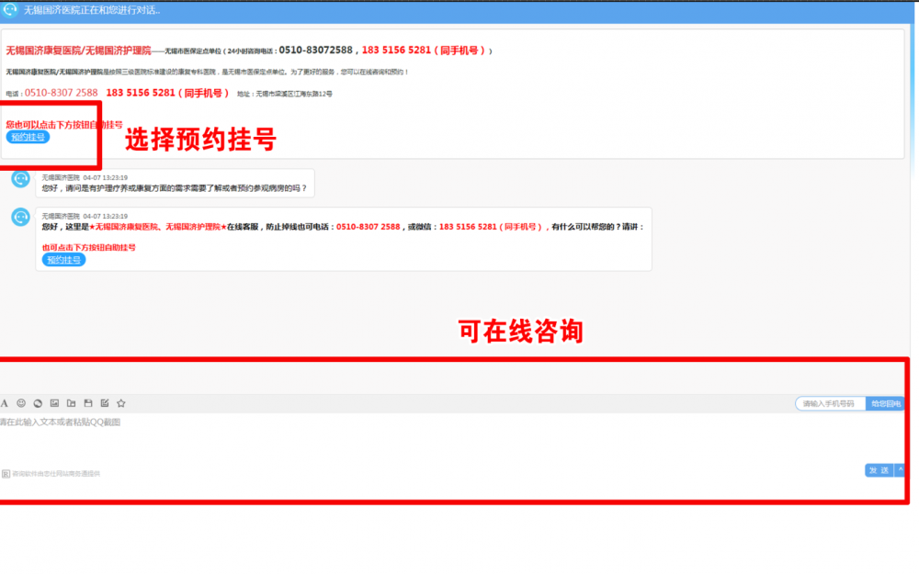Viewport: 919px width, 574px height.
Task: Click the red 也可点击下方按钮自助挂号 text in chat
Action: (88, 248)
